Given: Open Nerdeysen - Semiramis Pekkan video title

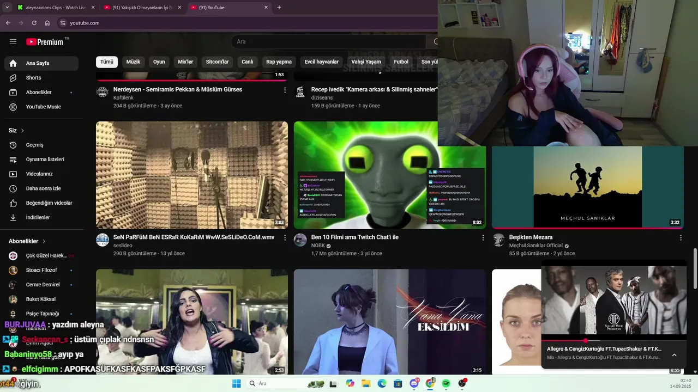Looking at the screenshot, I should click(x=178, y=89).
